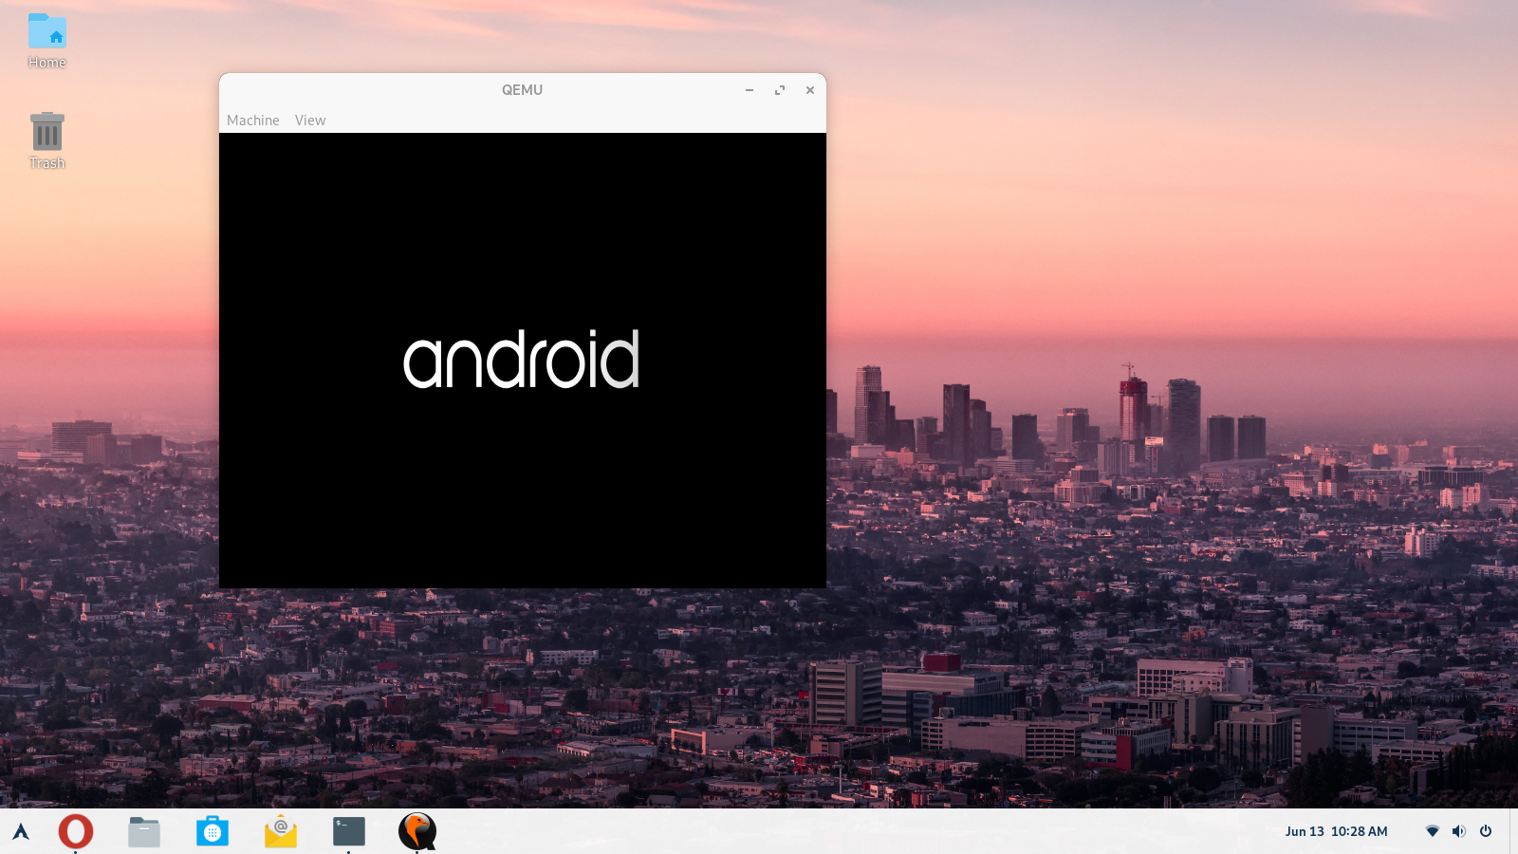Open the volume control in the tray
The image size is (1518, 854).
[x=1458, y=831]
